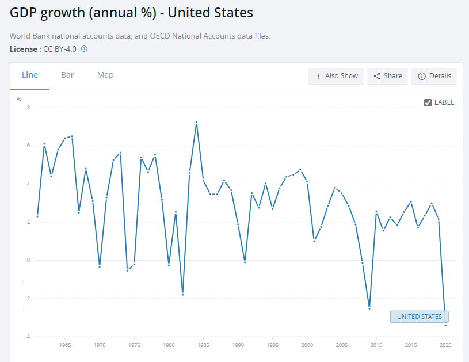Image resolution: width=469 pixels, height=362 pixels.
Task: Click the UNITED STATES series label tag
Action: pyautogui.click(x=419, y=317)
